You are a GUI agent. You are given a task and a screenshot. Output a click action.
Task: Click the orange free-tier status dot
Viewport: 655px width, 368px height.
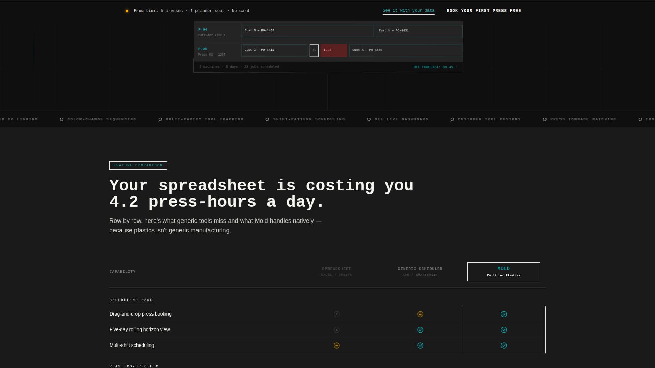pyautogui.click(x=127, y=11)
